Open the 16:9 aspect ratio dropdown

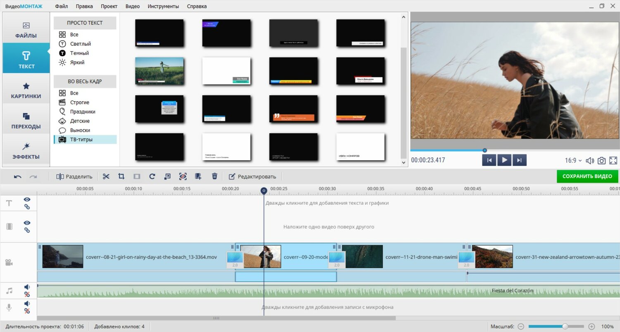click(x=573, y=161)
